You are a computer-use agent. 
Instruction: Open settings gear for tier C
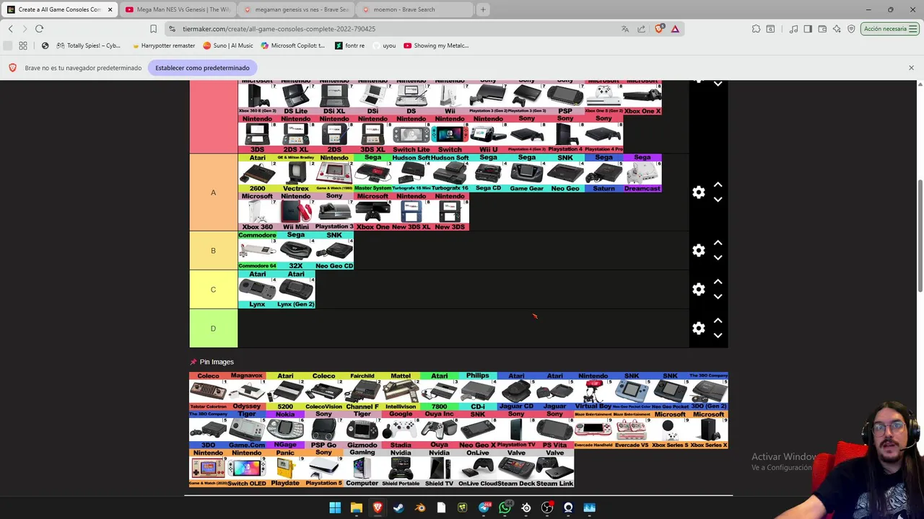(x=698, y=289)
